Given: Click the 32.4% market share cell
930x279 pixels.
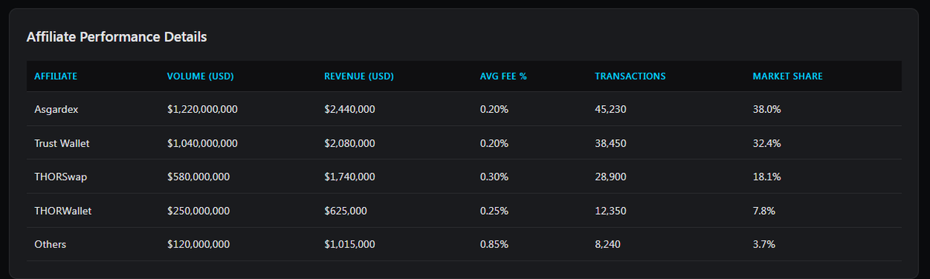Looking at the screenshot, I should coord(766,143).
